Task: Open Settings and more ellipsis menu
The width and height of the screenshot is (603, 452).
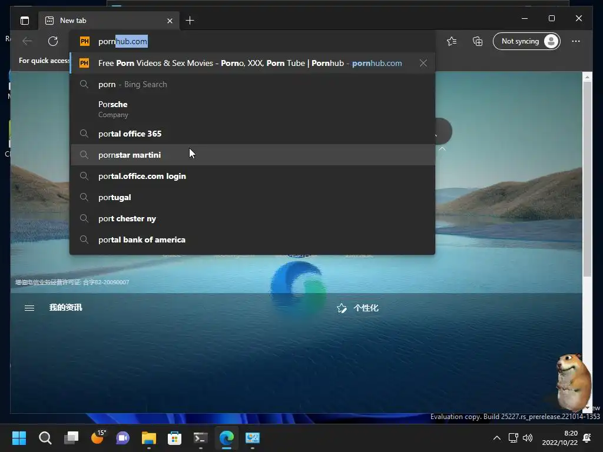Action: click(x=576, y=41)
